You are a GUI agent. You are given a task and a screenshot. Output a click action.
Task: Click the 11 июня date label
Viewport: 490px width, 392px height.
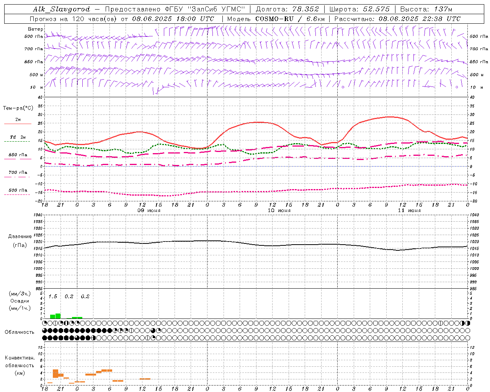pyautogui.click(x=409, y=211)
